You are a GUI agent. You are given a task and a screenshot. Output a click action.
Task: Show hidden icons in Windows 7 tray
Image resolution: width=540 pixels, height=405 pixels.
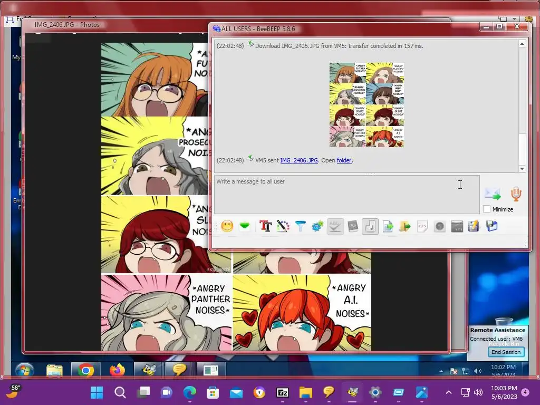(x=441, y=371)
